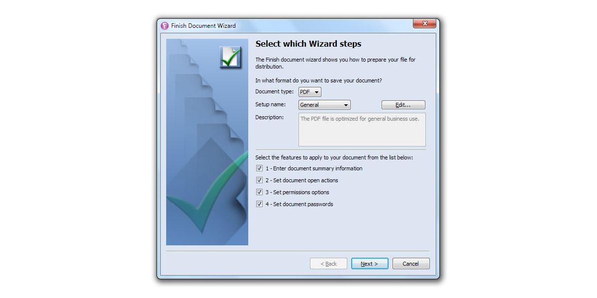Toggle Set document open actions checkbox

coord(259,180)
